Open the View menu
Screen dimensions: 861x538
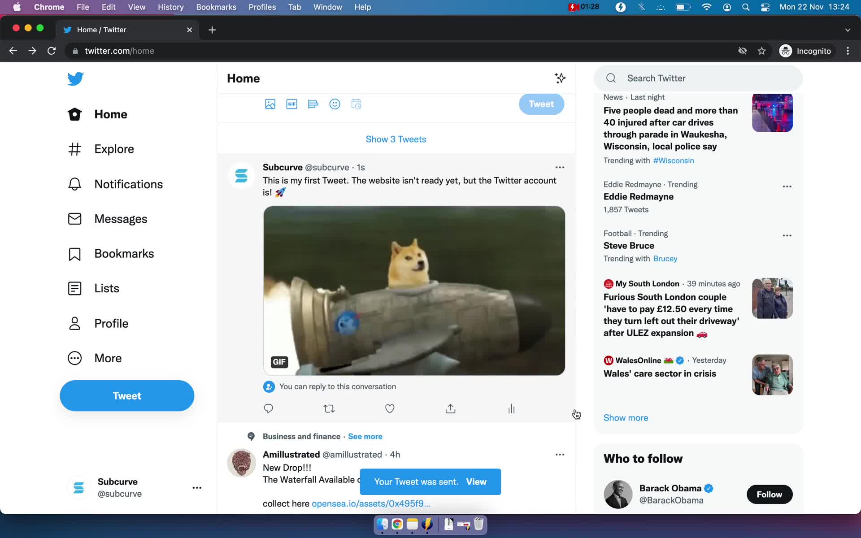coord(136,7)
